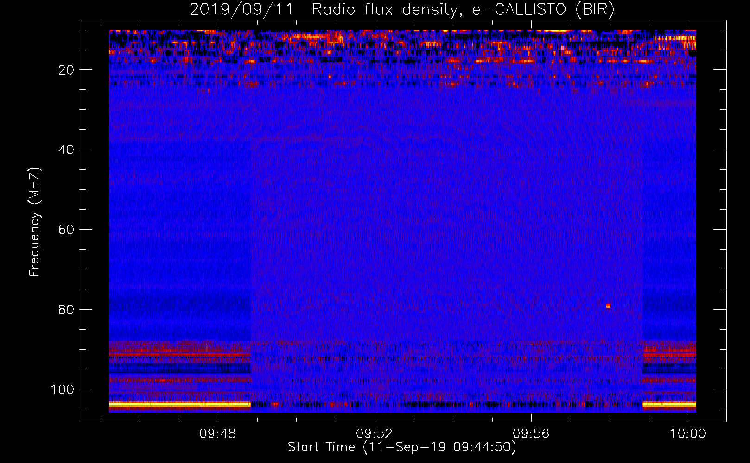Click the 80 frequency tick label
The width and height of the screenshot is (750, 463).
coord(66,310)
